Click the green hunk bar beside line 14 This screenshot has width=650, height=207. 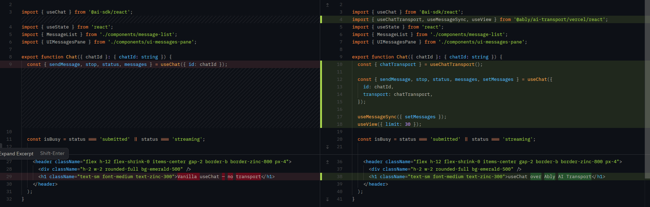pyautogui.click(x=321, y=94)
